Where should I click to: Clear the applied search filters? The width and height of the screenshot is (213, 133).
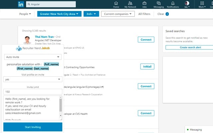coord(161,14)
